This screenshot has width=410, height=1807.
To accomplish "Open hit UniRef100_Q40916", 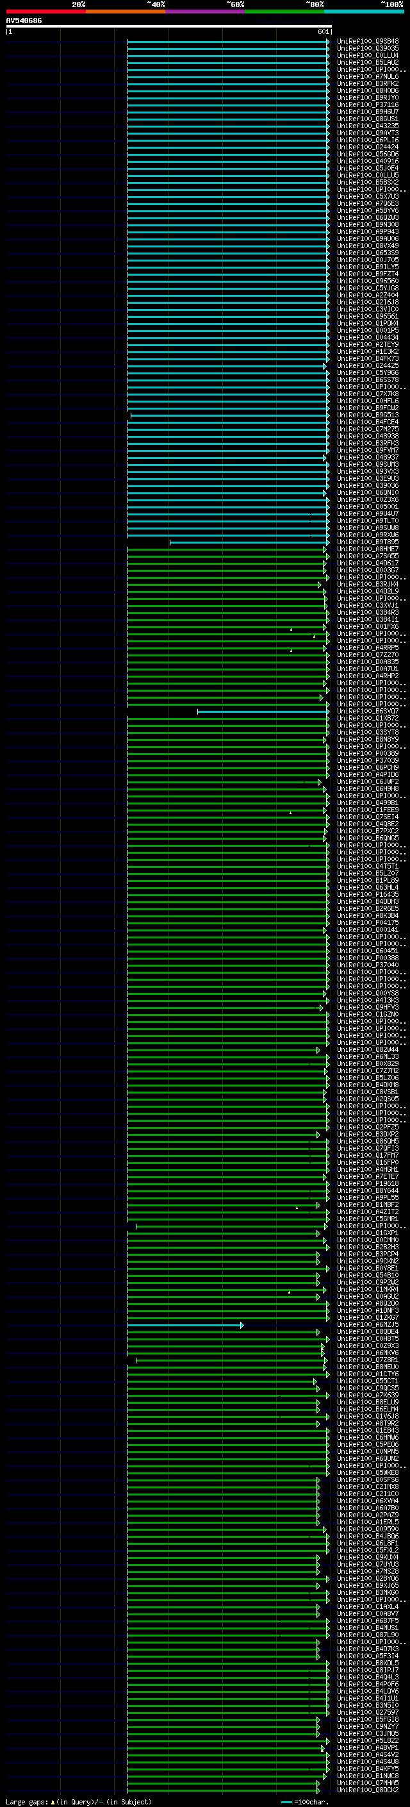I will (x=368, y=162).
